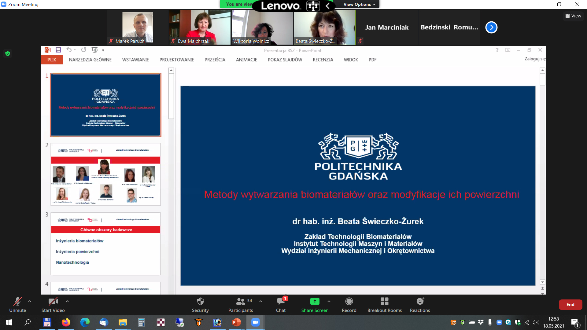Click slide panel scroll up arrow
The image size is (587, 330).
(171, 70)
